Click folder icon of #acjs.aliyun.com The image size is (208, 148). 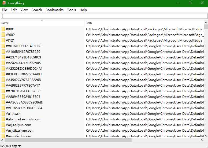click(x=3, y=125)
